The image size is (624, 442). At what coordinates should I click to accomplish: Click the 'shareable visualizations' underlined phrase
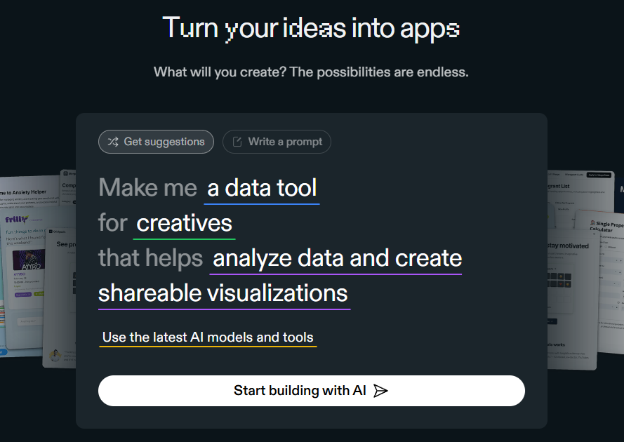223,293
